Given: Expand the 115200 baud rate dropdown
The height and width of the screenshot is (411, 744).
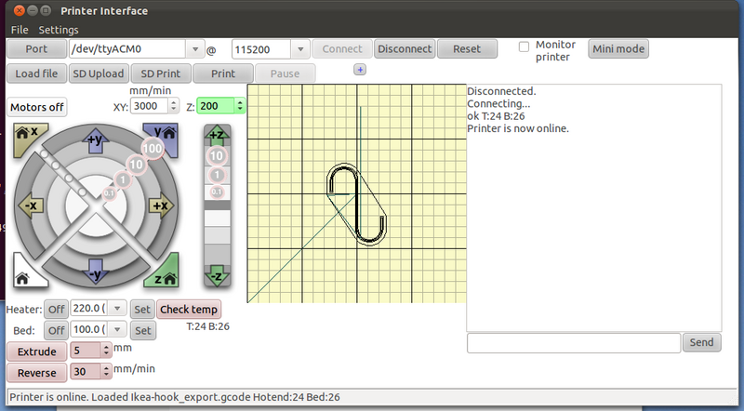Looking at the screenshot, I should click(300, 48).
